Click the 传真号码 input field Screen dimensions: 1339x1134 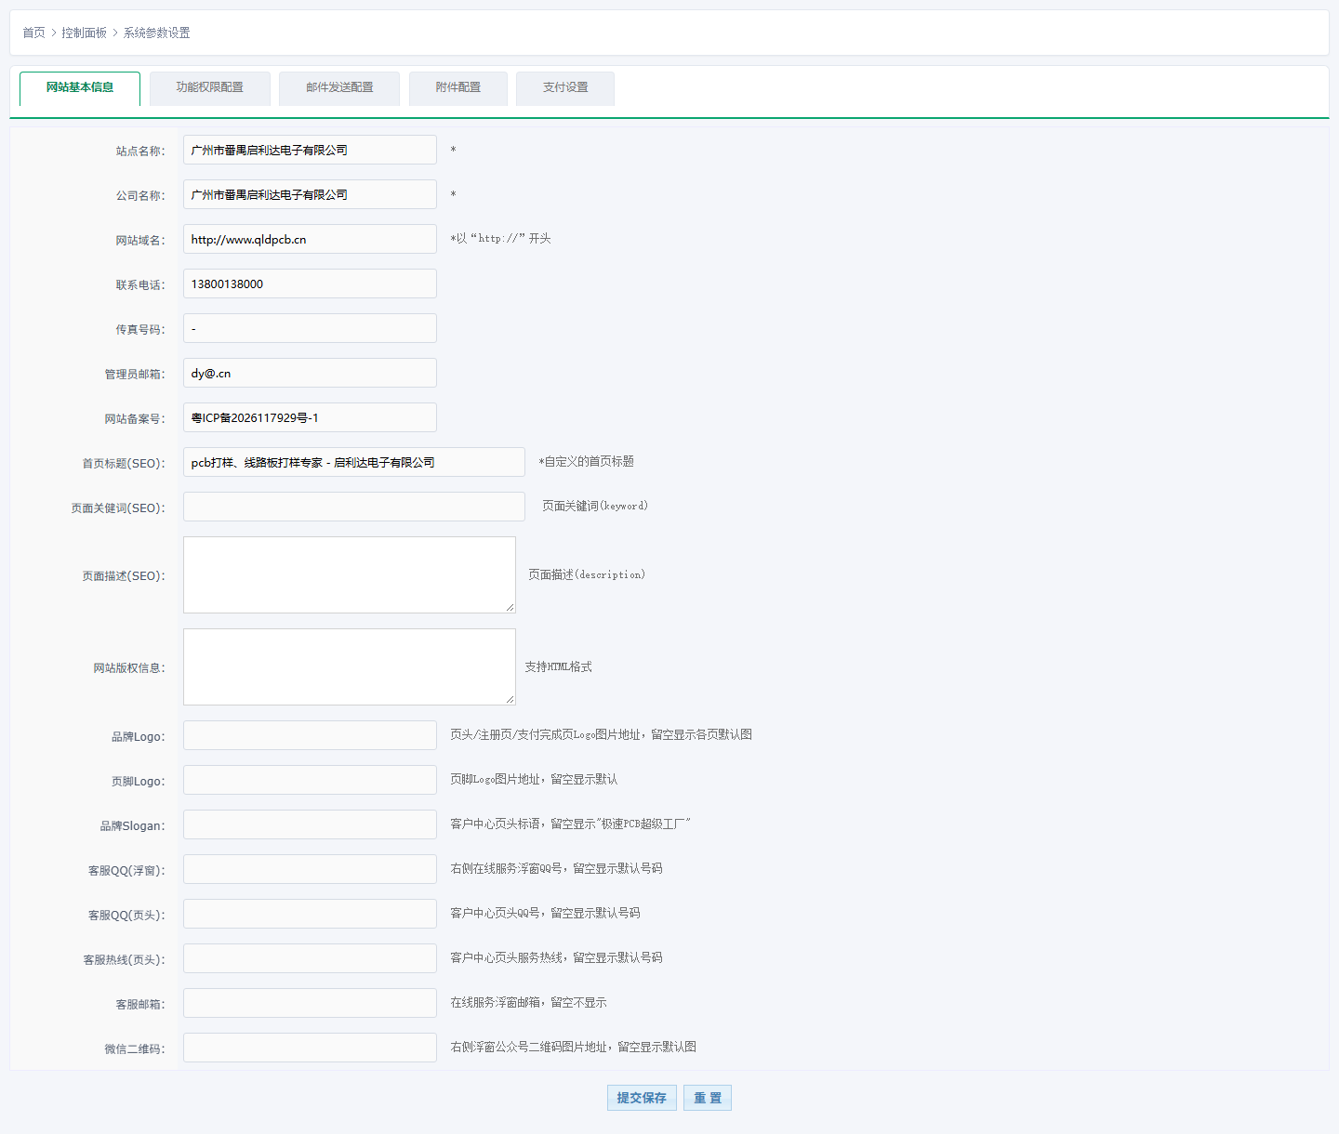pos(310,328)
